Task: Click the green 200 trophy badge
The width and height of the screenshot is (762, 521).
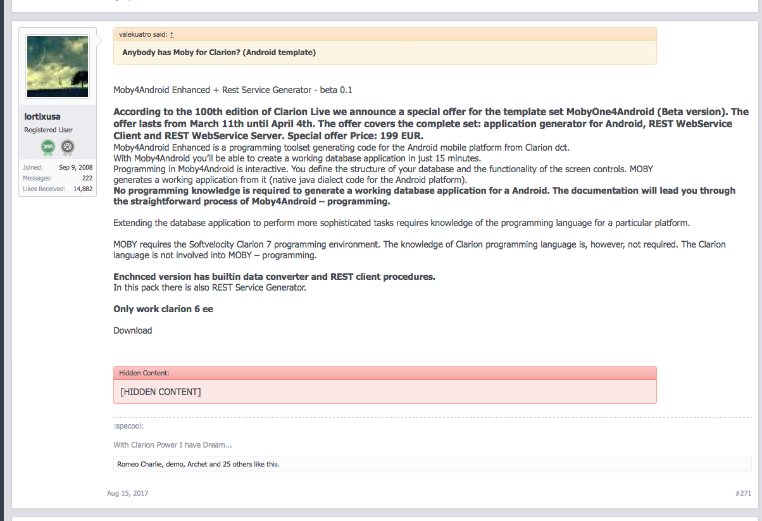Action: tap(48, 148)
